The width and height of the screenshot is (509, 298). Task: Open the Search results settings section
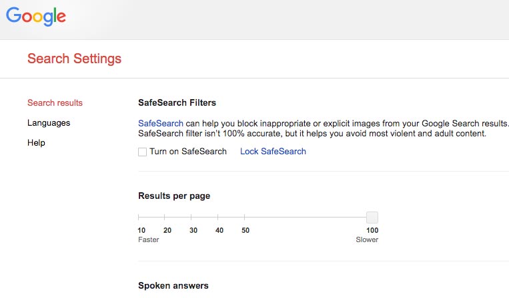[x=55, y=103]
